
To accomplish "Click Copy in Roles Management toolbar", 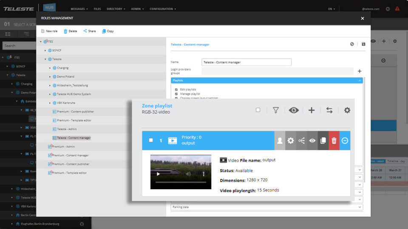I will click(x=108, y=31).
